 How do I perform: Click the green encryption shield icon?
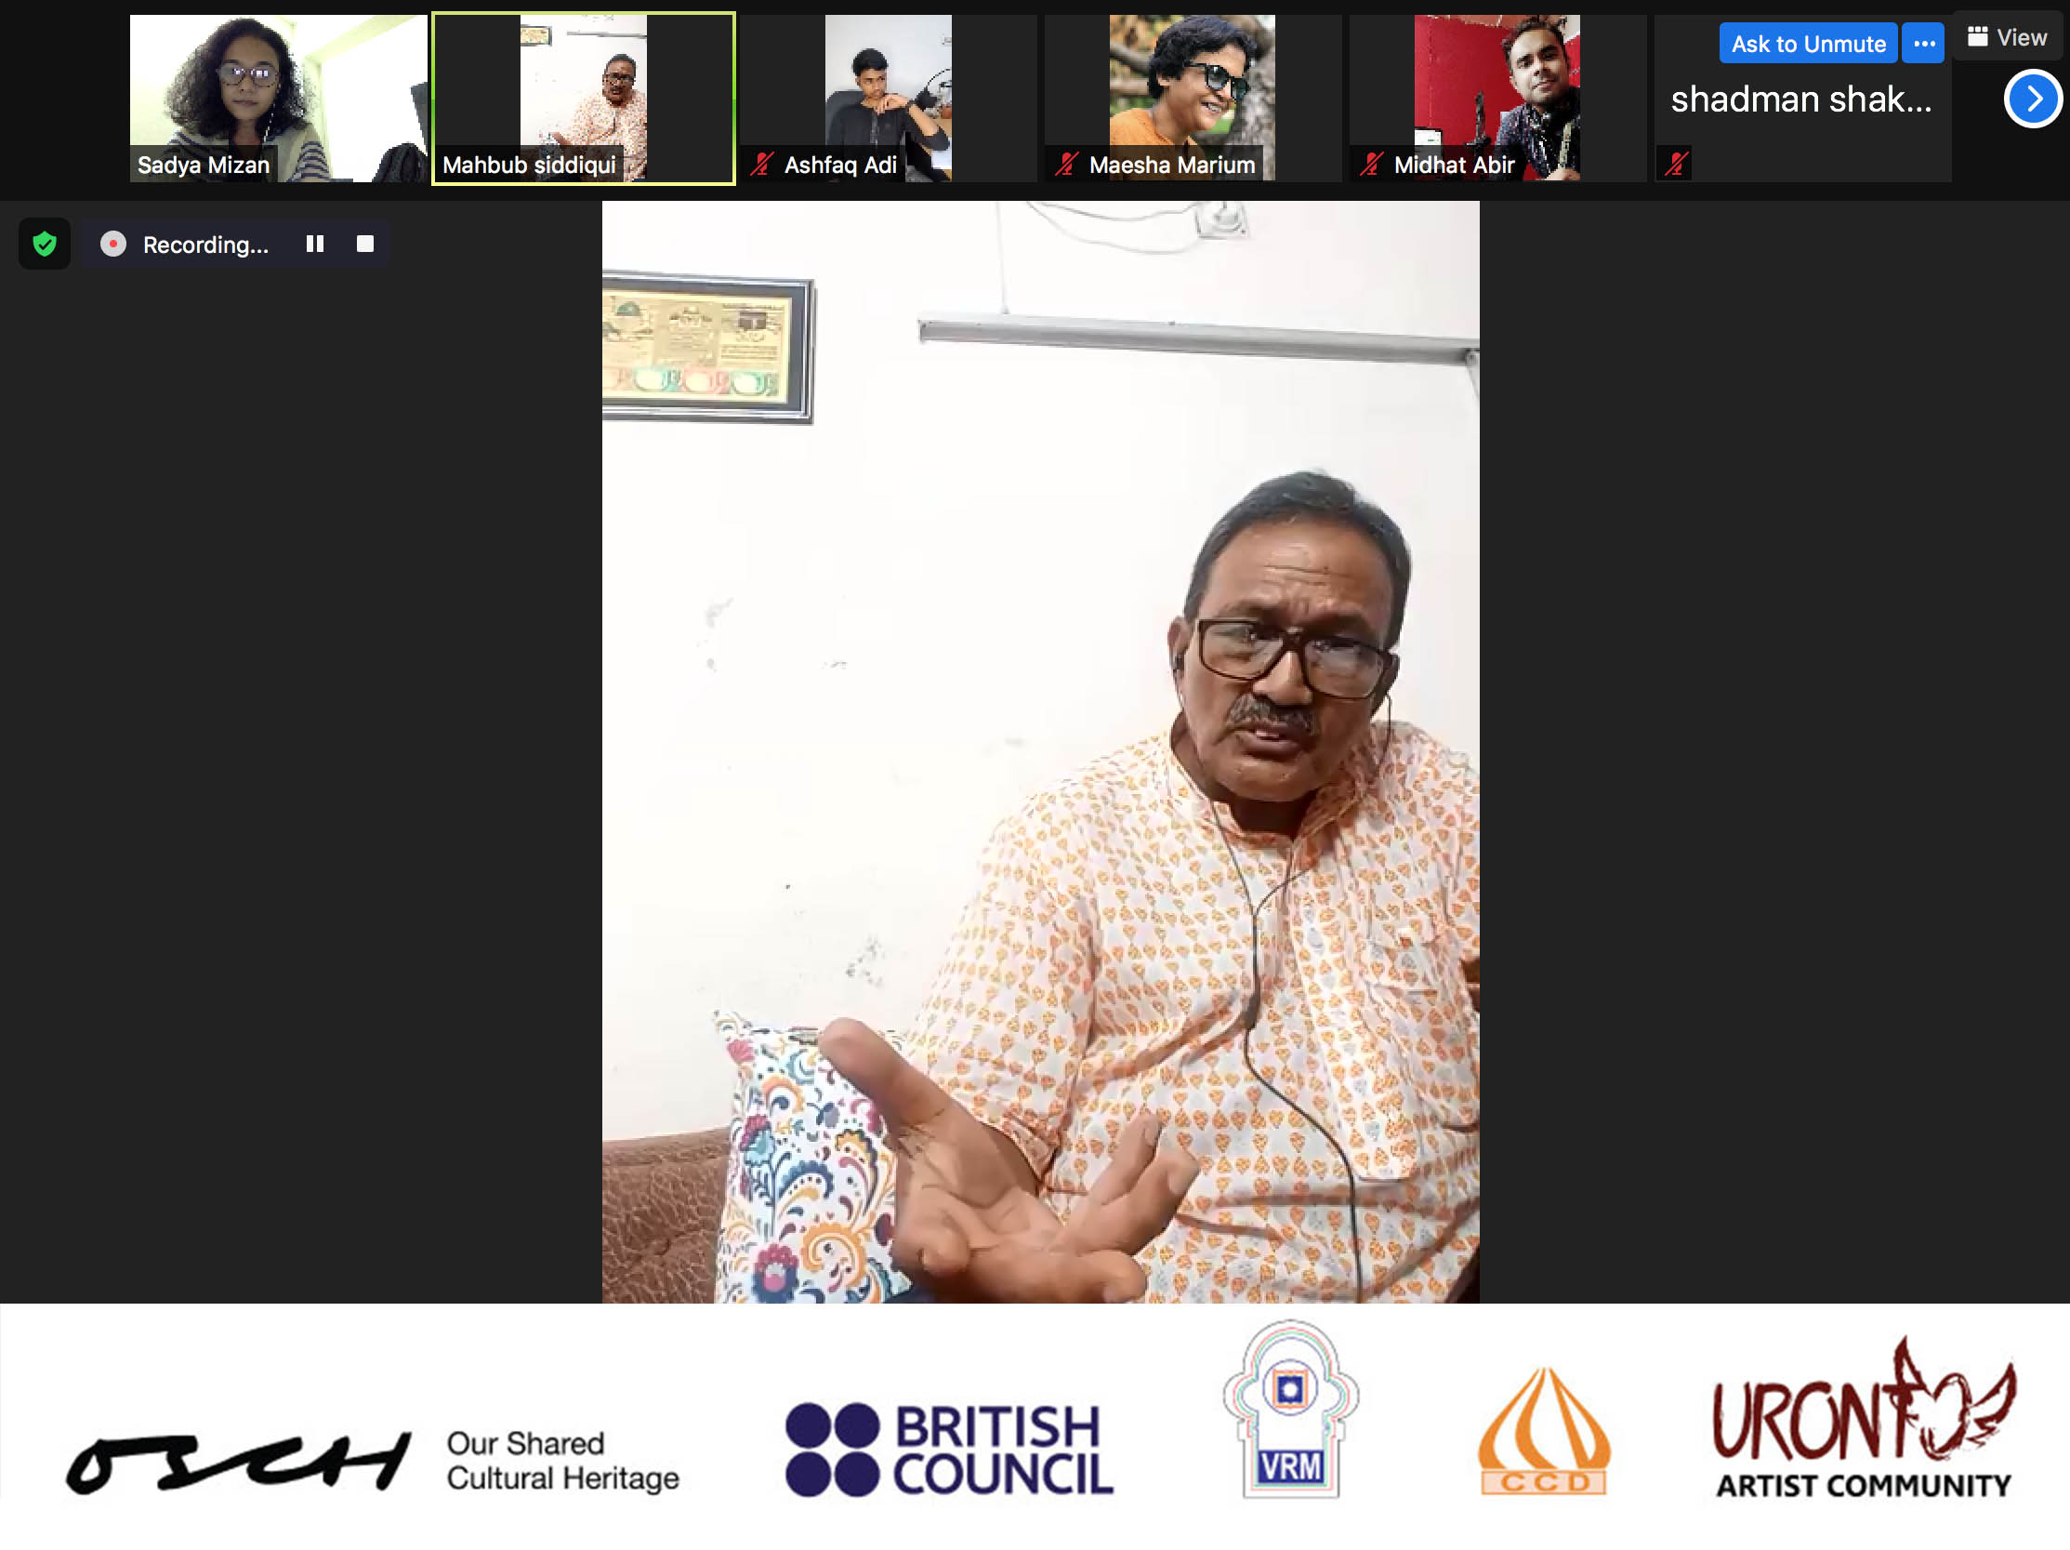pos(44,245)
